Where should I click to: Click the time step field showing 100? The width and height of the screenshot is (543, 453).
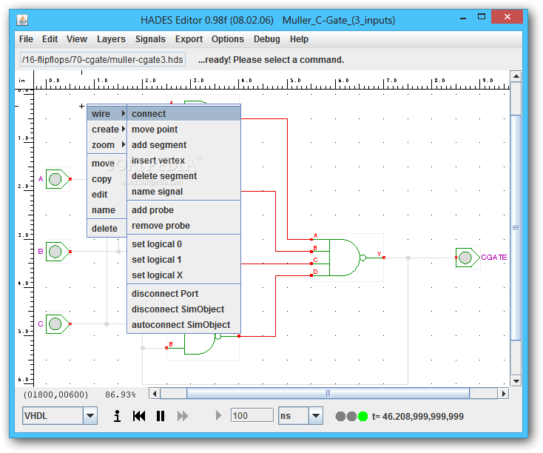click(252, 415)
